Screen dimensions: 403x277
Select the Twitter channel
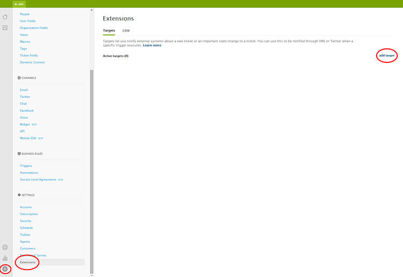pos(25,97)
